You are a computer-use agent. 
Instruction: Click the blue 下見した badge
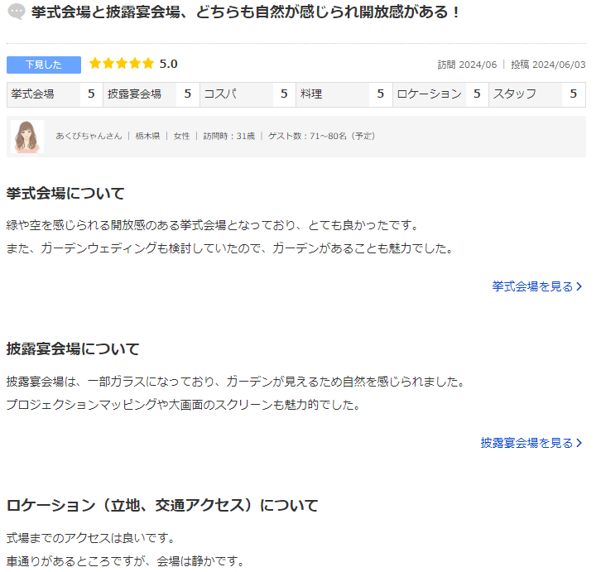click(x=44, y=65)
